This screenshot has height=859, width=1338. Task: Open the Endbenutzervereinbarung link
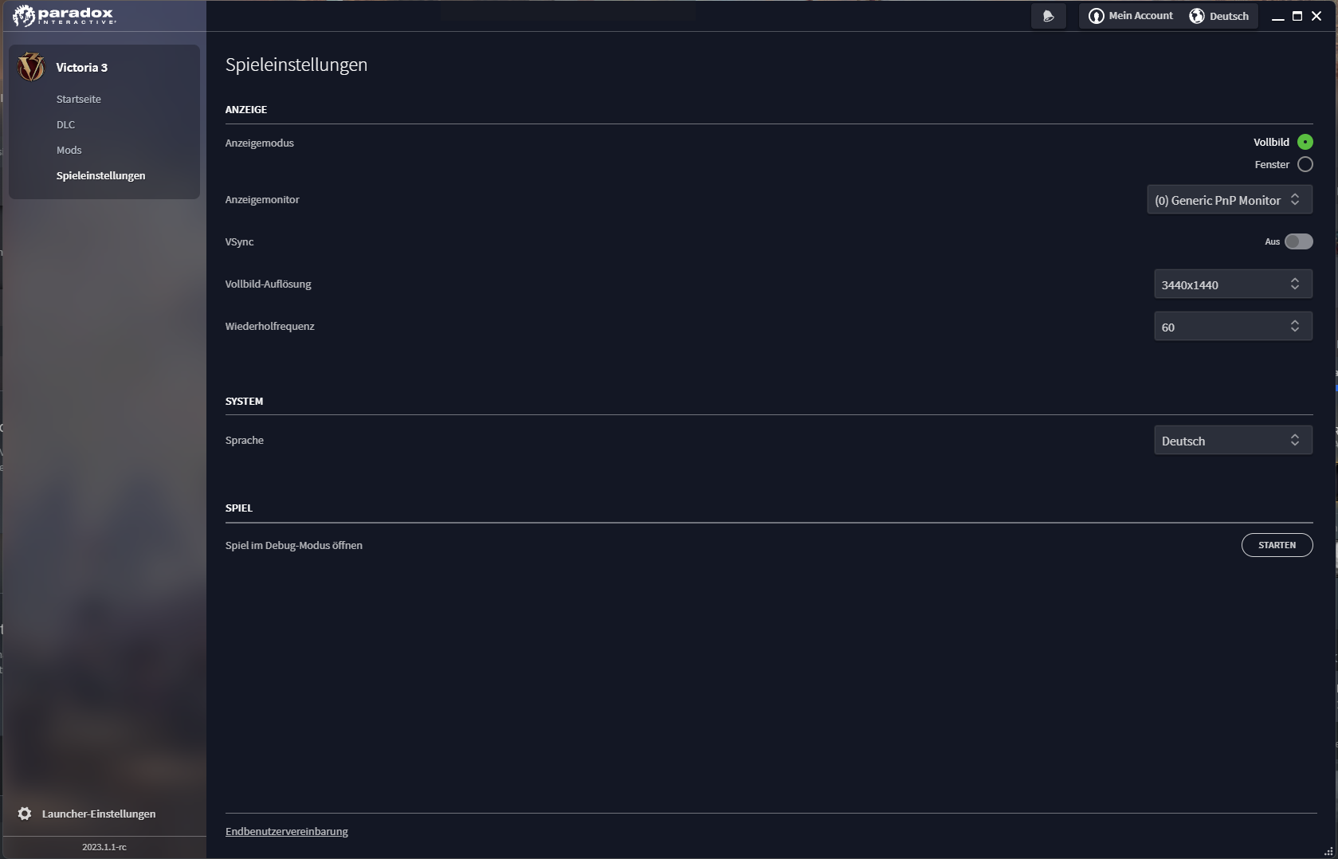click(287, 831)
